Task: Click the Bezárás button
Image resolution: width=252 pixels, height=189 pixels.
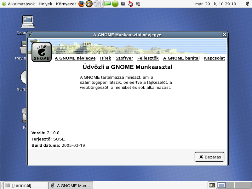Action: coord(209,157)
